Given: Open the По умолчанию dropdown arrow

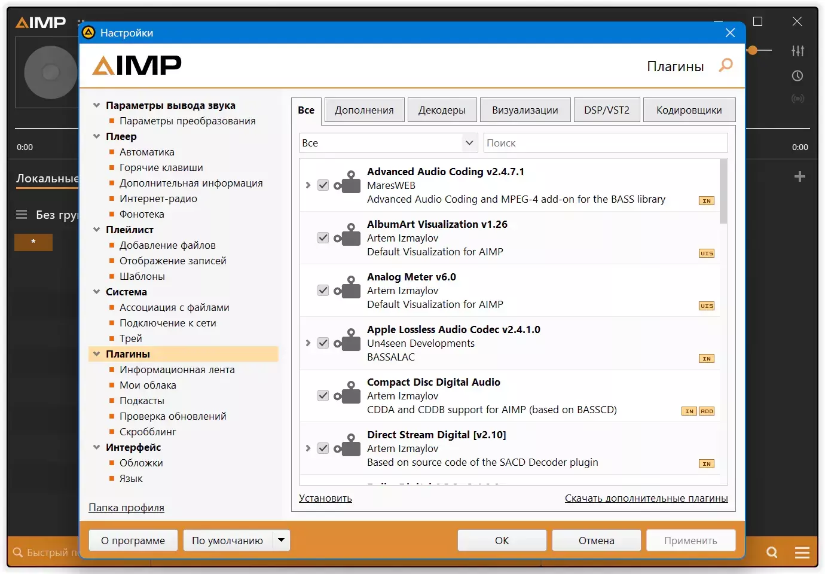Looking at the screenshot, I should tap(282, 541).
